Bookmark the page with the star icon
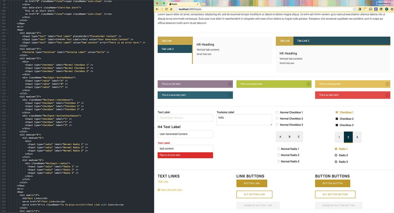Viewport: 394px width, 213px height. pos(354,9)
